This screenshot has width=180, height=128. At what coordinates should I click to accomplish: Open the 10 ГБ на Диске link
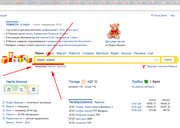click(159, 15)
